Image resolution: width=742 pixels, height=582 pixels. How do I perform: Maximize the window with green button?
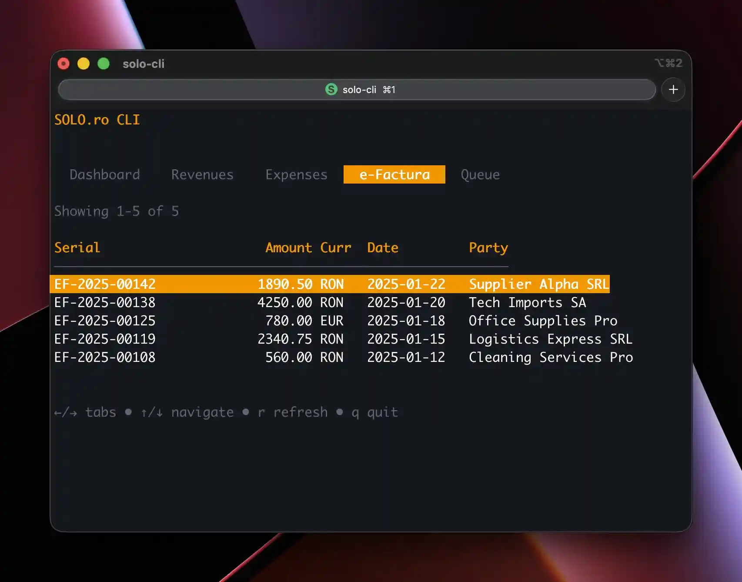104,64
